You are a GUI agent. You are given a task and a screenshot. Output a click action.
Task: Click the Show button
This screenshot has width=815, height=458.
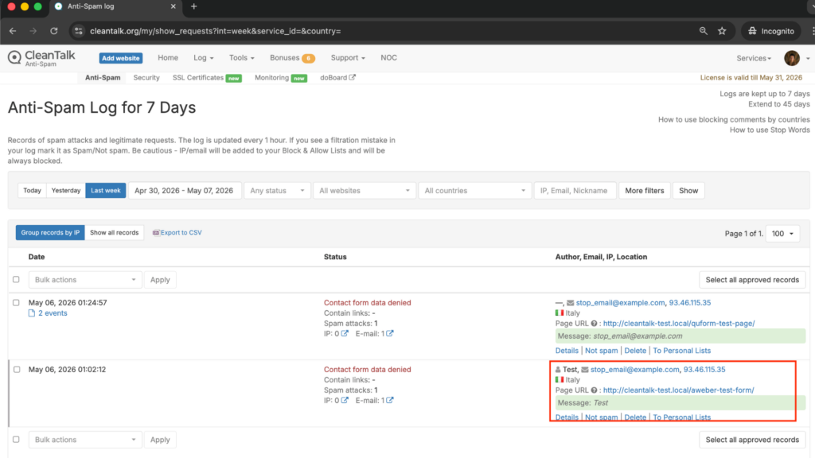click(x=688, y=191)
